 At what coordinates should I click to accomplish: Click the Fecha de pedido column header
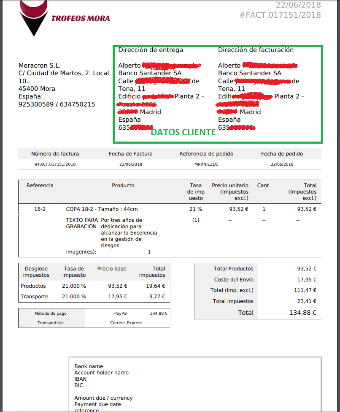[x=282, y=154]
